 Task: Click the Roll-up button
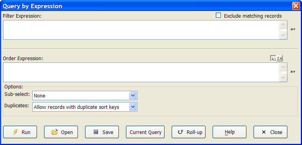pyautogui.click(x=189, y=132)
